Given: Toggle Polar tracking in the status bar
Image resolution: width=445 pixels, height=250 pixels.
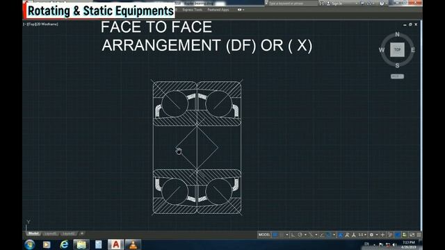Looking at the screenshot, I should coord(300,235).
